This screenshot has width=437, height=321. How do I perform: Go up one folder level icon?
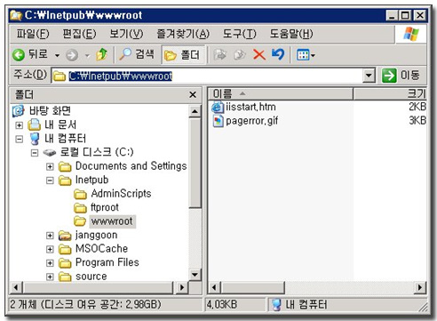click(102, 54)
